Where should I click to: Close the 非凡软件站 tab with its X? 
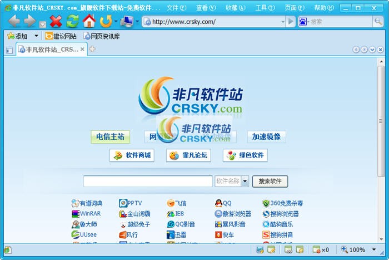(82, 49)
